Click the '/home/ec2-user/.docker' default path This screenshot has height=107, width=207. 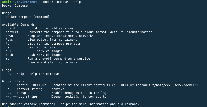tap(174, 85)
